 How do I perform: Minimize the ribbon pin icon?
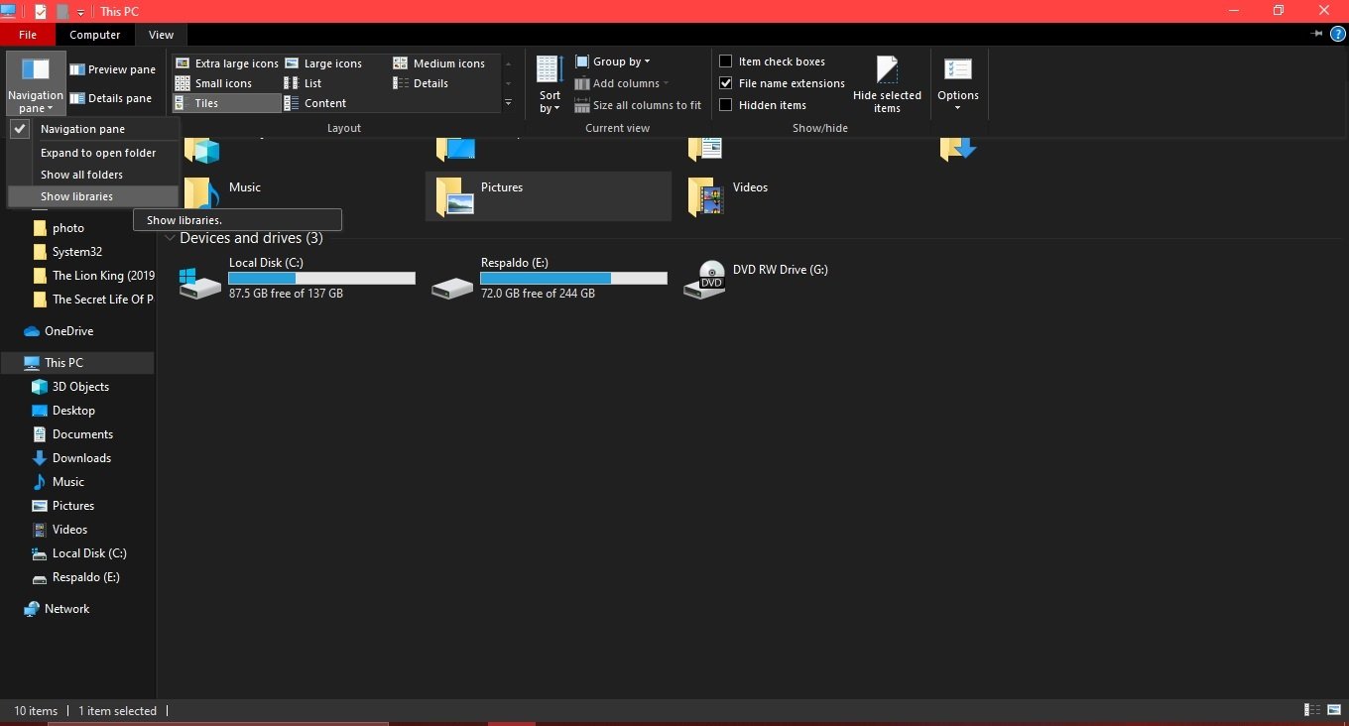(x=1317, y=34)
